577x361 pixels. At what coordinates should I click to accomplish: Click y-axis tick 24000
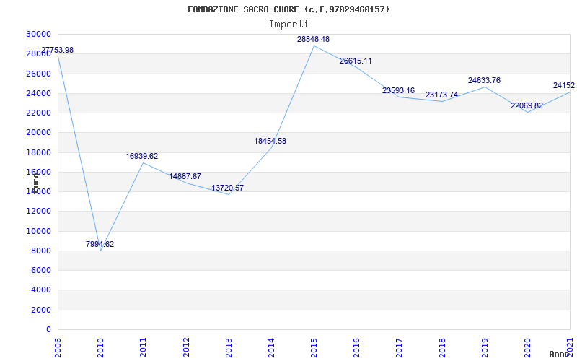tap(39, 93)
